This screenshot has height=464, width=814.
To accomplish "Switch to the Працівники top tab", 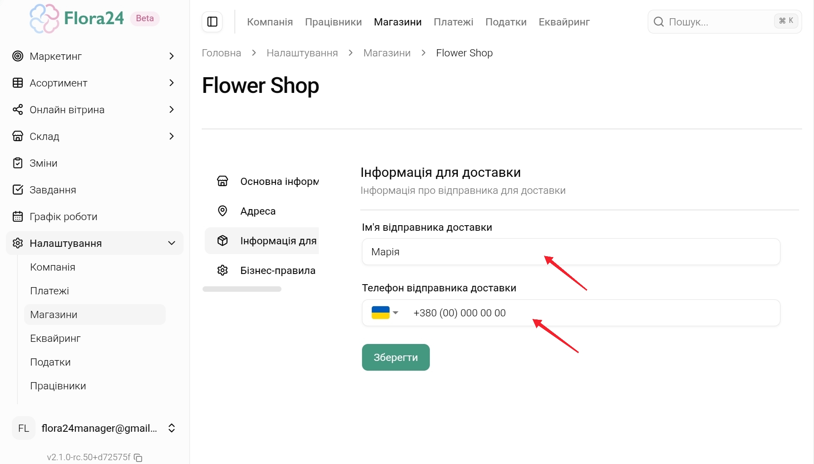I will [x=333, y=22].
